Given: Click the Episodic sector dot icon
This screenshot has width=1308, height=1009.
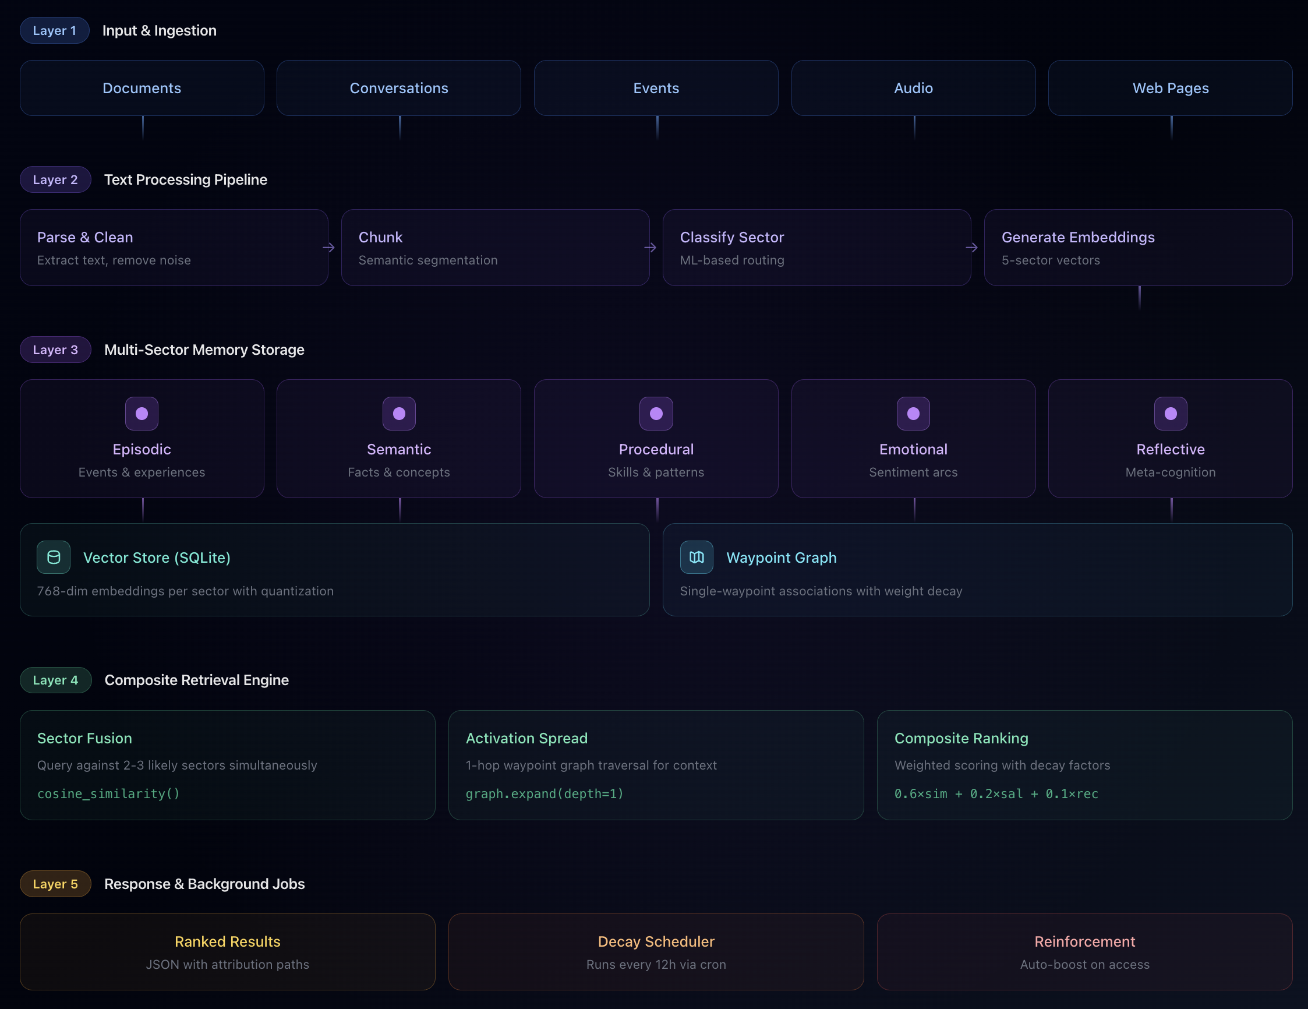Looking at the screenshot, I should (x=142, y=414).
